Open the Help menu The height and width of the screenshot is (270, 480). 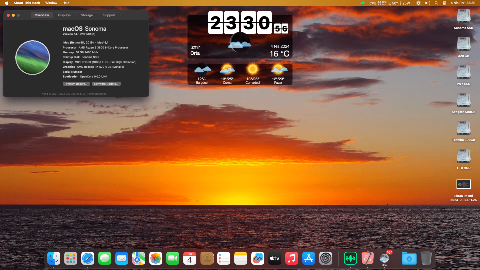pos(66,3)
